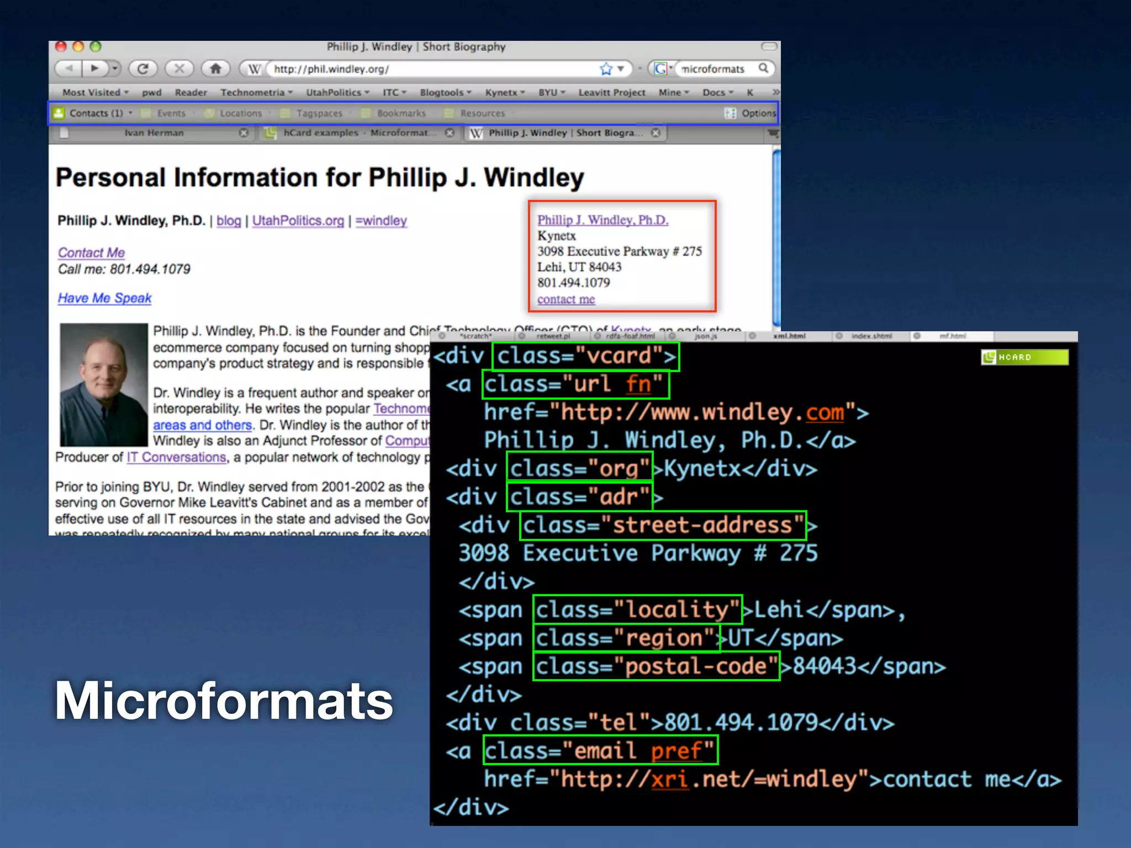Close the Phillip J. Windley tab
1131x848 pixels.
656,133
